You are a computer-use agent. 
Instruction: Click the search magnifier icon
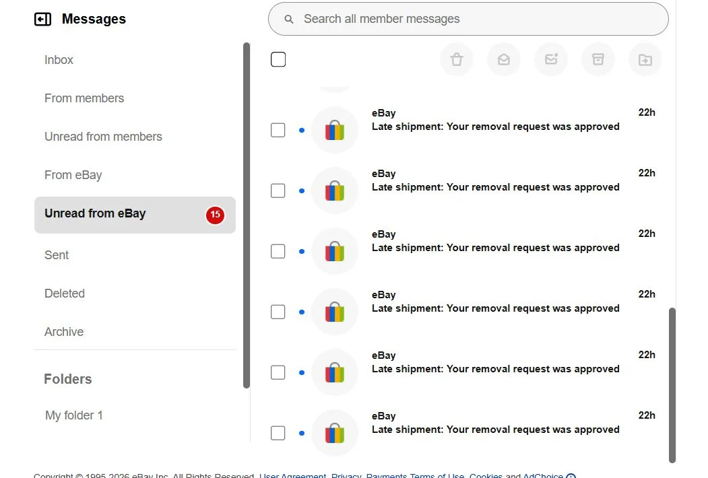click(x=289, y=20)
